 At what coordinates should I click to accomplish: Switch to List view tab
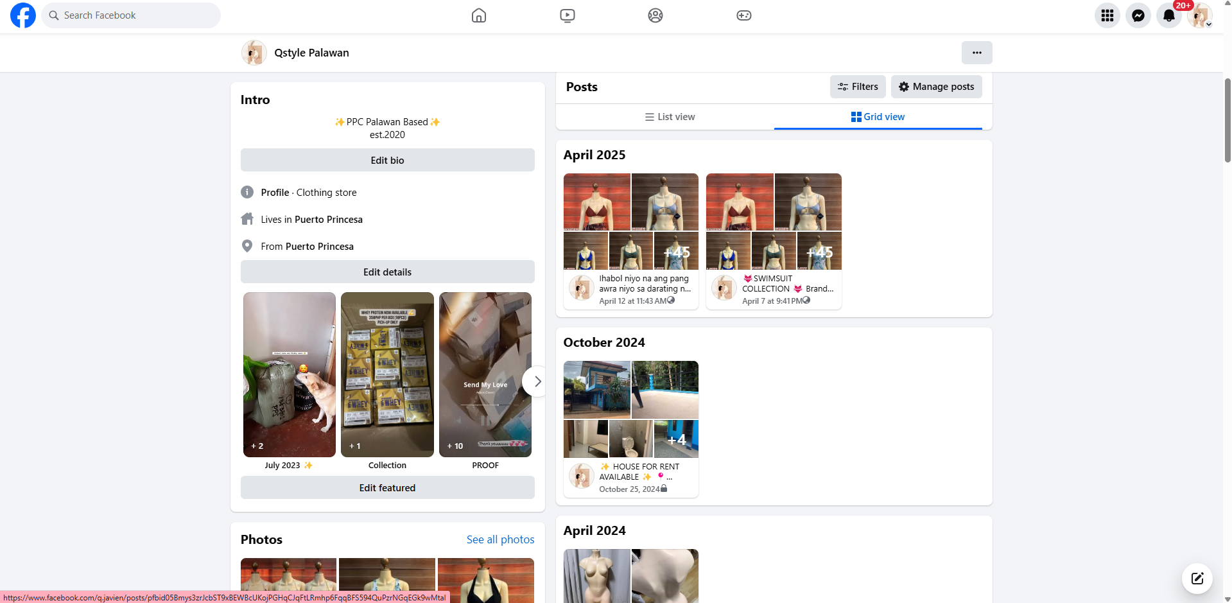(x=670, y=117)
